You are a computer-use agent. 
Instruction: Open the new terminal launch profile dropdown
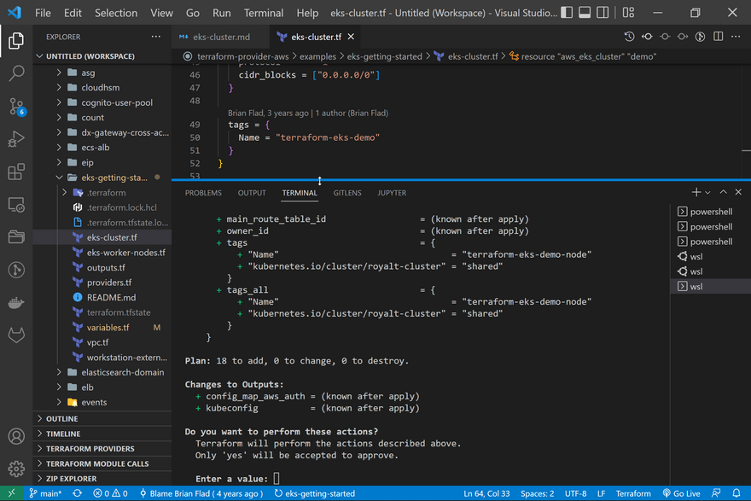(x=708, y=193)
